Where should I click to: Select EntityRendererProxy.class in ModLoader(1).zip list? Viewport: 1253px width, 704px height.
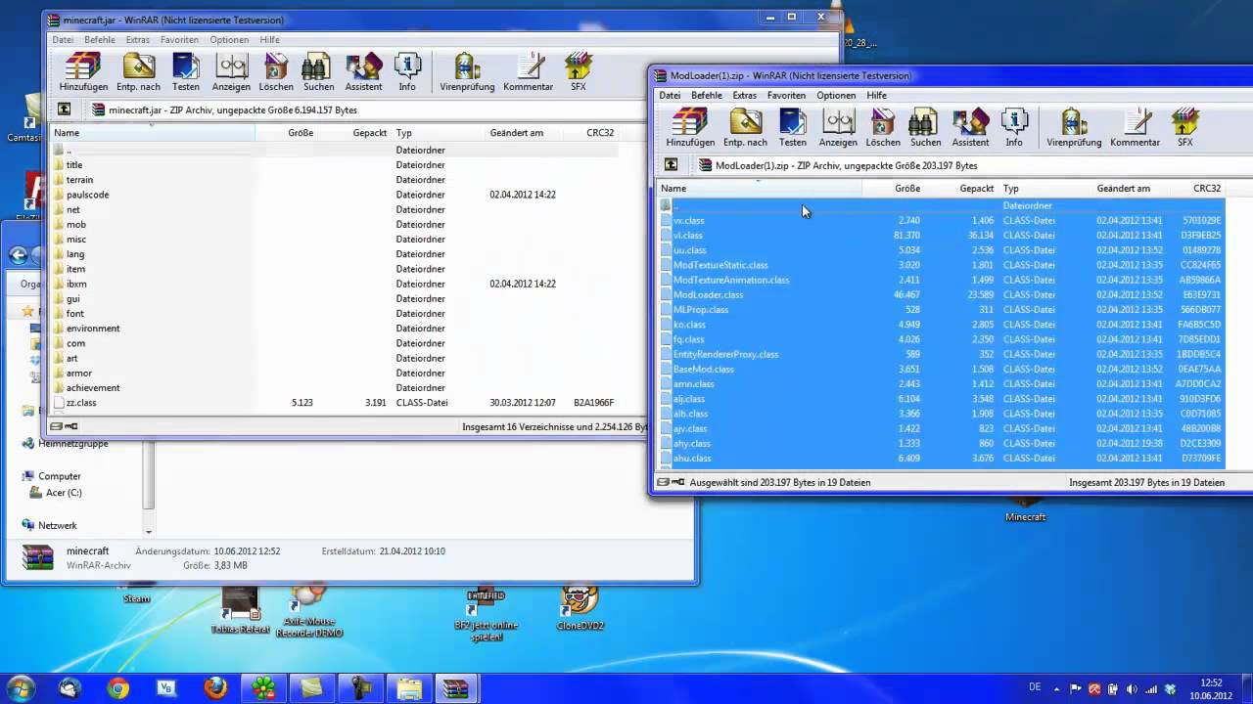725,354
